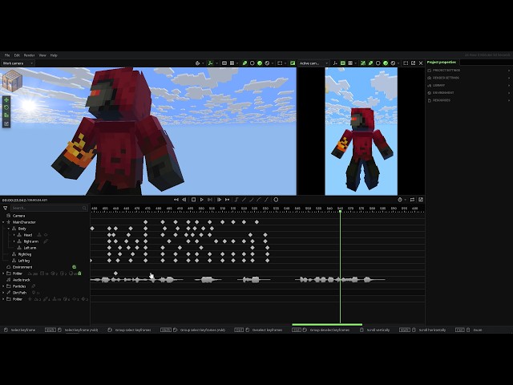Select the Environment timeline row
The image size is (513, 385).
tap(45, 267)
